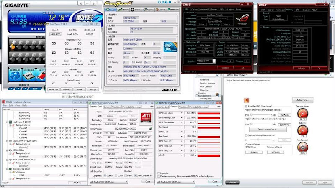Select level 1 button in Gigabyte utility

[x=11, y=89]
